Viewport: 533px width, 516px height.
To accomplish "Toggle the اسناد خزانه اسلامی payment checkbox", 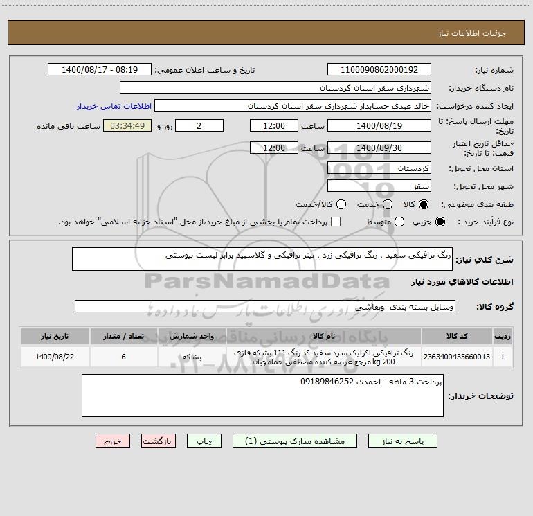I will pos(336,222).
